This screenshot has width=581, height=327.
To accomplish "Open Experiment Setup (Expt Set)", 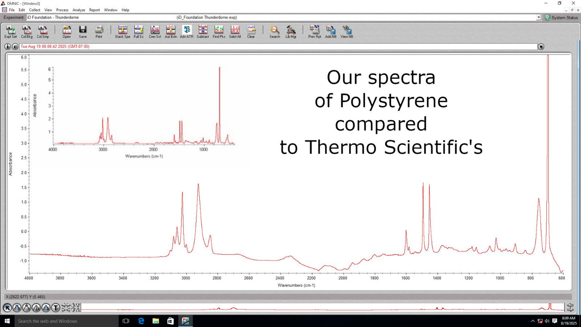I will (x=11, y=32).
